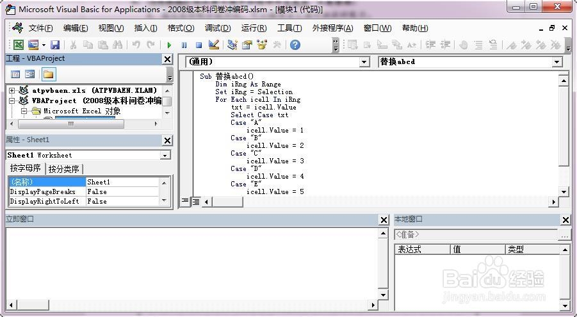The width and height of the screenshot is (577, 317).
Task: Toggle Folders view in the project panel
Action: coord(48,74)
